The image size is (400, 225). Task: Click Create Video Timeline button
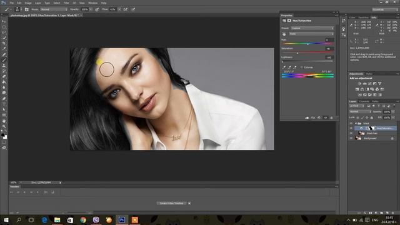(171, 203)
